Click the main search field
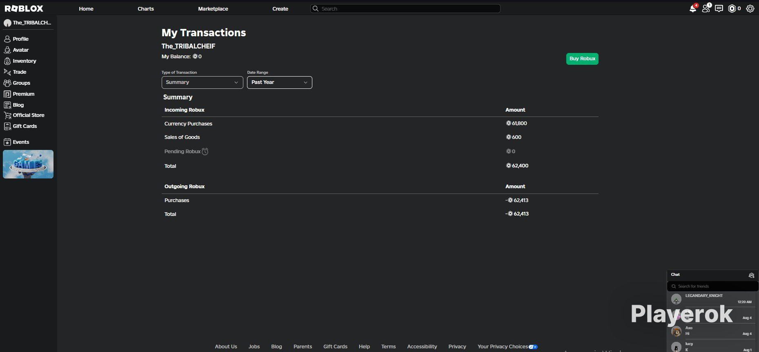 tap(405, 9)
